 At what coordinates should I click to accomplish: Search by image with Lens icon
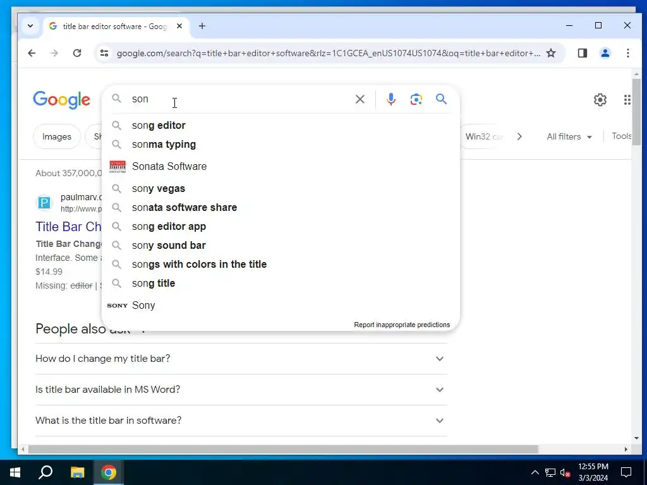tap(416, 99)
